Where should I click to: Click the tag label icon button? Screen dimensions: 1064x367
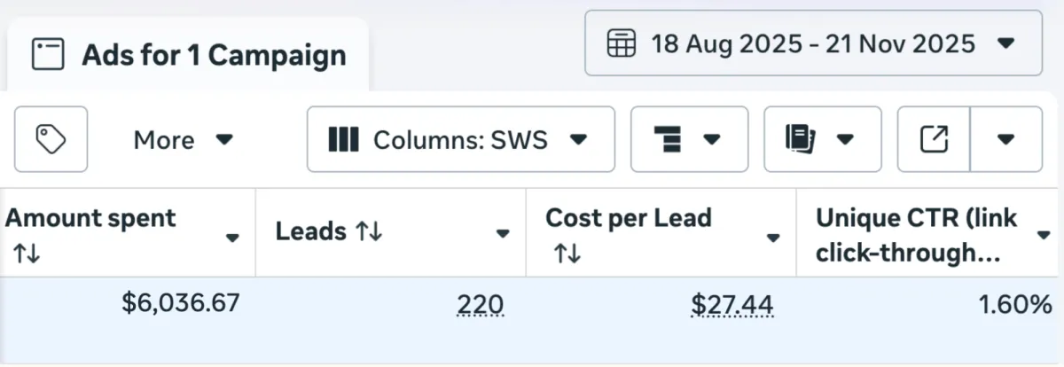[x=51, y=139]
